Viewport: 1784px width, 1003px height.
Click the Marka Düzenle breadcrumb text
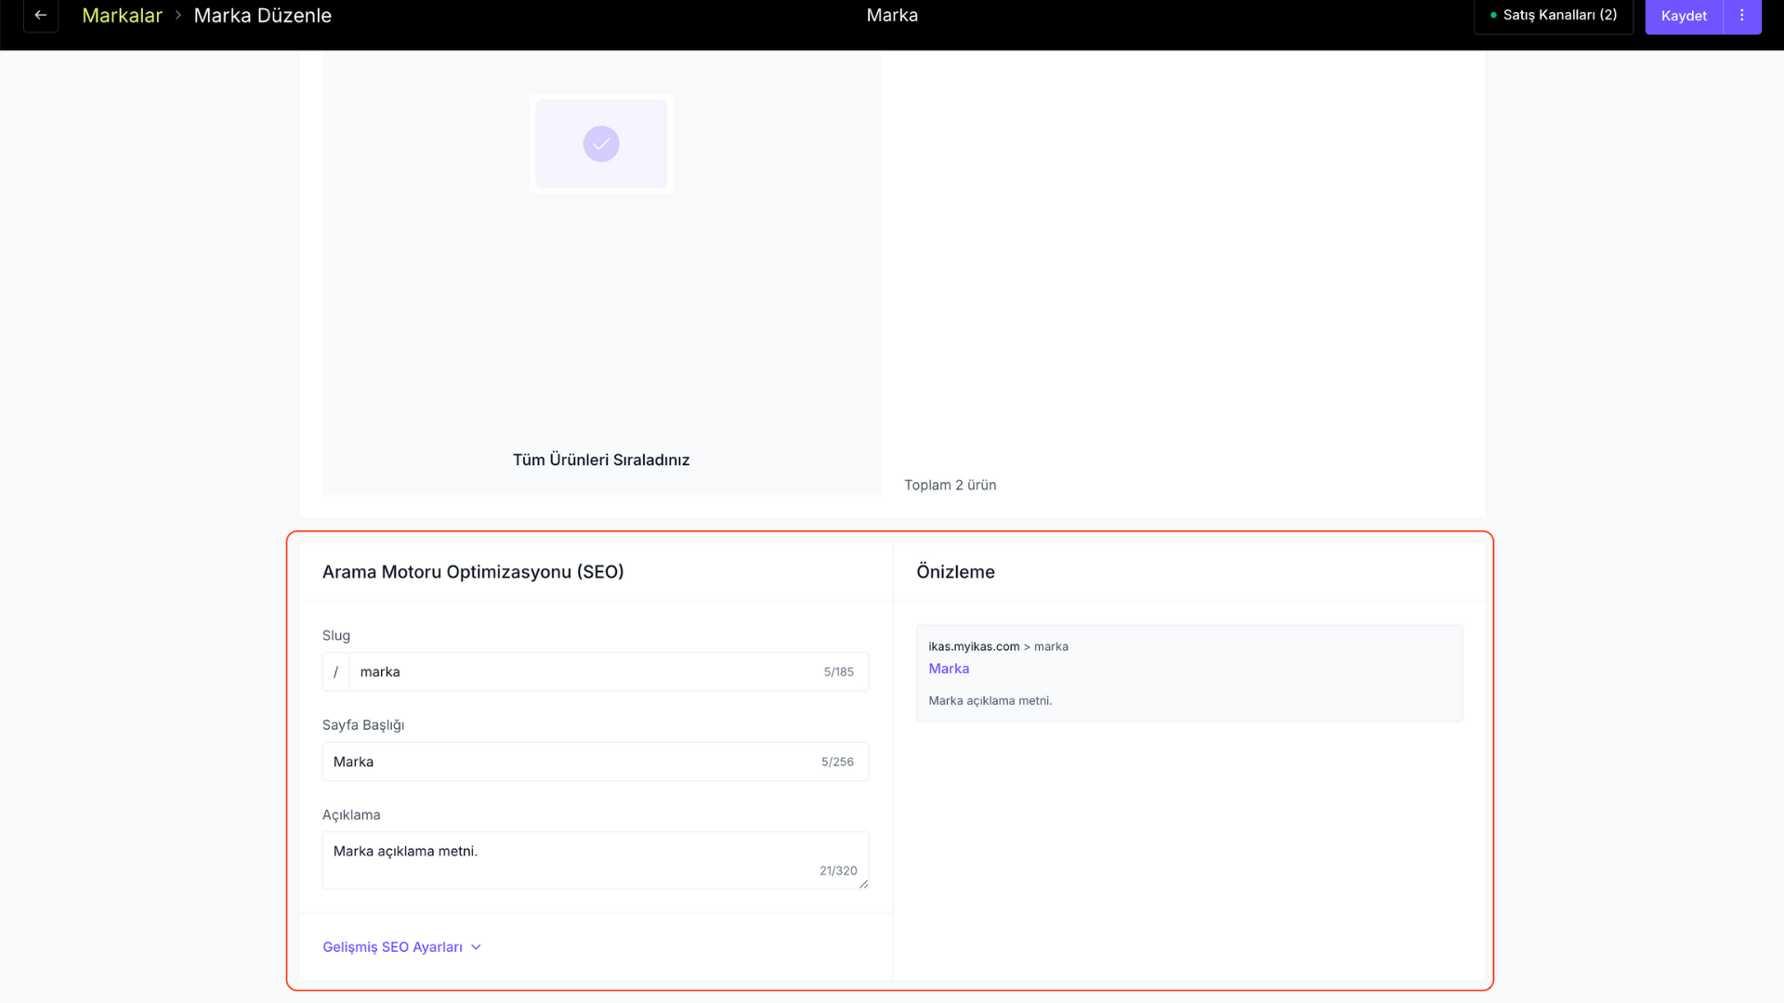coord(263,16)
